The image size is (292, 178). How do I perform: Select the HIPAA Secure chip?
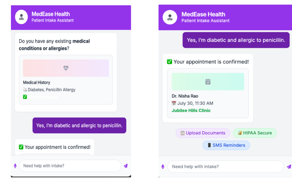pos(255,133)
